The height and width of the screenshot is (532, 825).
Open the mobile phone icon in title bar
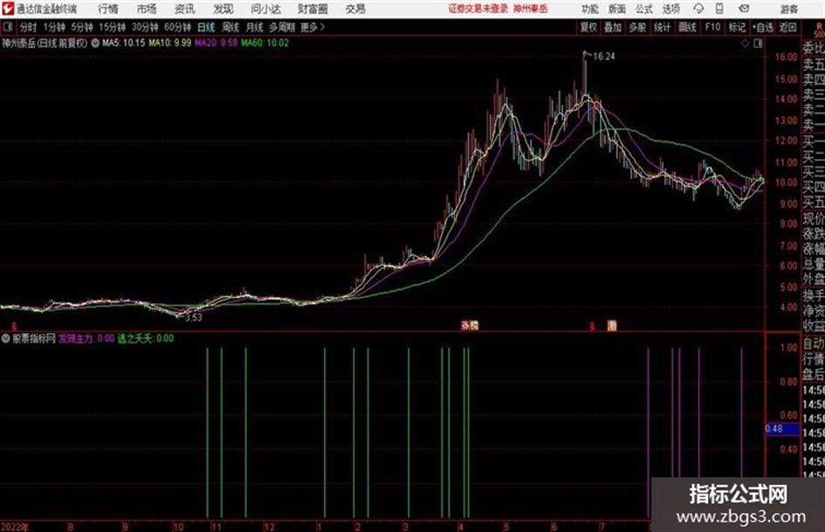point(719,9)
